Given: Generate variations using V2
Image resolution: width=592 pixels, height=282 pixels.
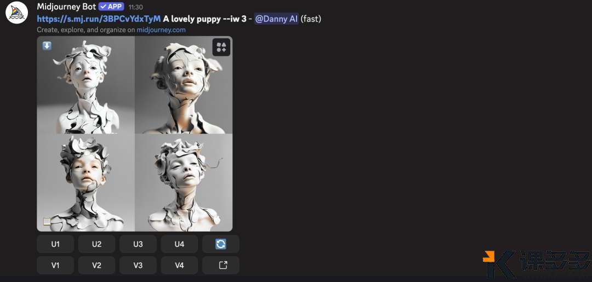Looking at the screenshot, I should (96, 266).
